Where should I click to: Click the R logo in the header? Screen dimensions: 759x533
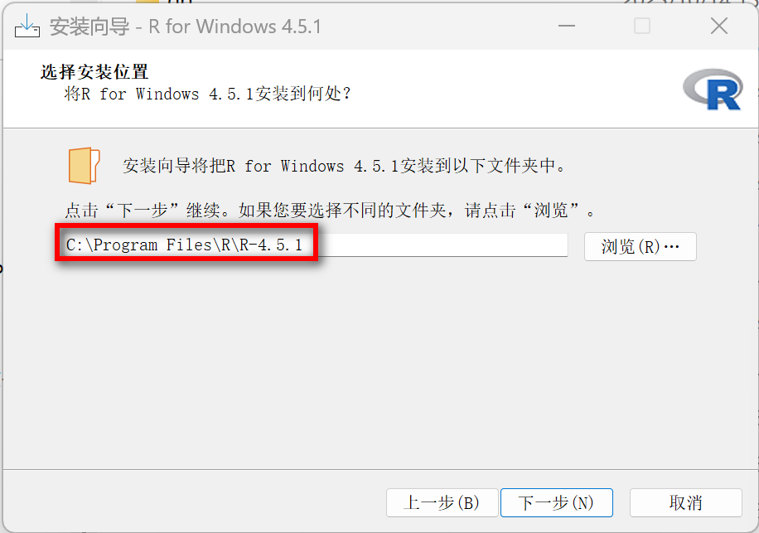pos(713,90)
